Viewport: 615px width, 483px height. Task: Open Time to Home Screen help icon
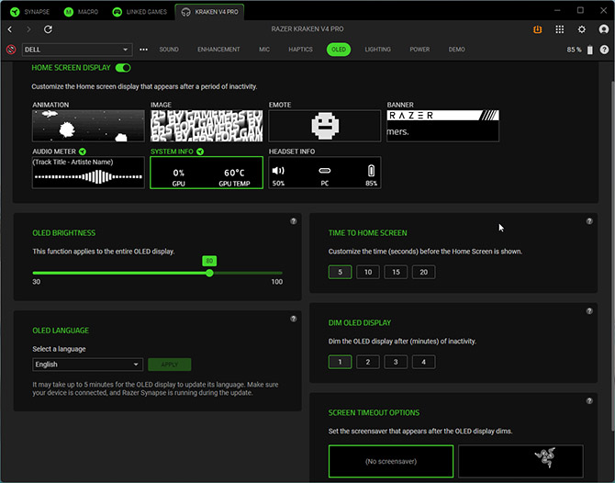tap(589, 221)
